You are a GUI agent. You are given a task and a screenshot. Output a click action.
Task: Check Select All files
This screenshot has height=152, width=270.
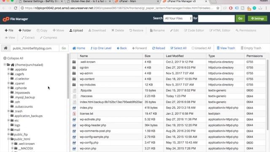178,48
